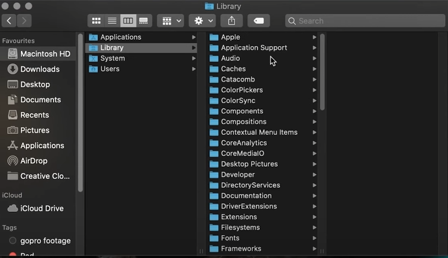Select the Apple folder
Screen dimensions: 448x258
[x=262, y=37]
